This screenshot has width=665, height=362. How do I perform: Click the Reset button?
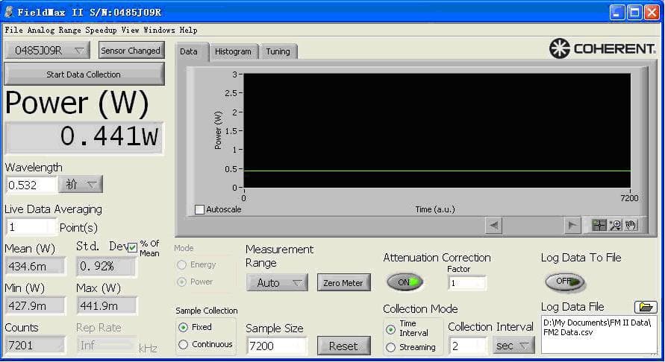coord(343,346)
